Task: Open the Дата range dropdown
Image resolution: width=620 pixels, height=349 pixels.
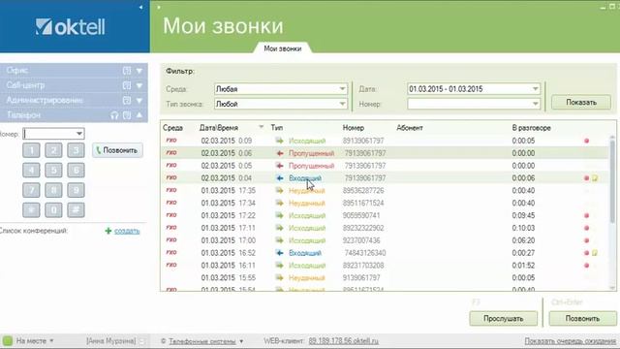Action: coord(535,89)
